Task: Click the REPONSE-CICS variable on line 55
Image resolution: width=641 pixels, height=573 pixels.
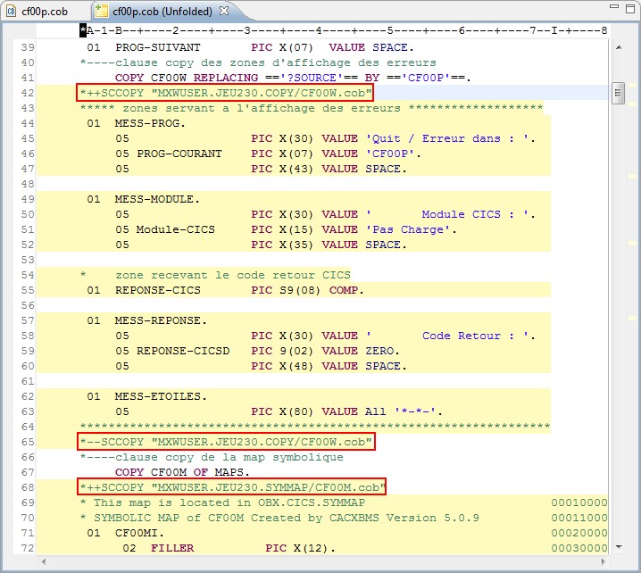Action: [x=158, y=290]
